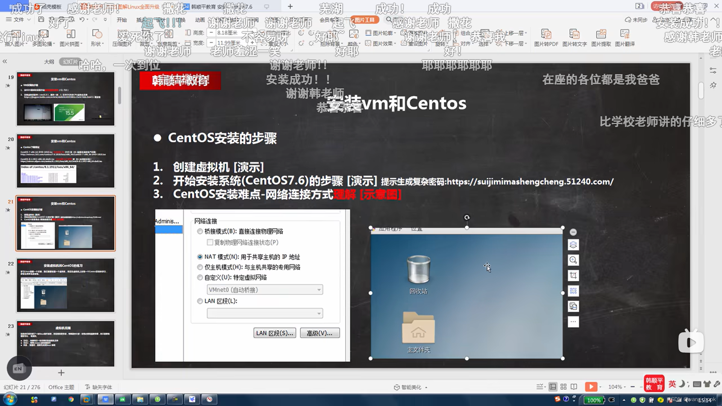Click the star icon on right sidebar
Screen dimensions: 722x406
713,85
